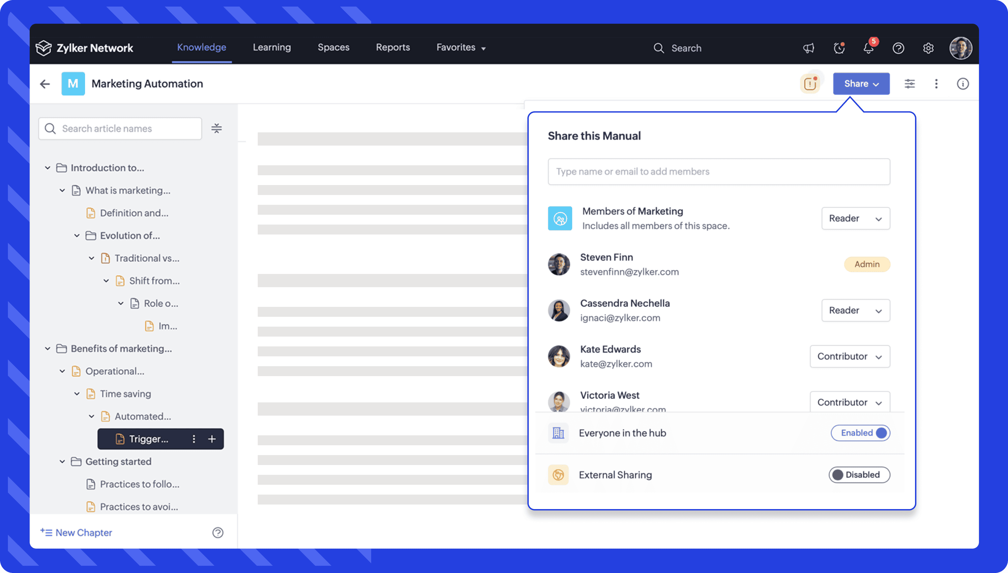Click the top bar Search field
Image resolution: width=1008 pixels, height=573 pixels.
point(677,48)
